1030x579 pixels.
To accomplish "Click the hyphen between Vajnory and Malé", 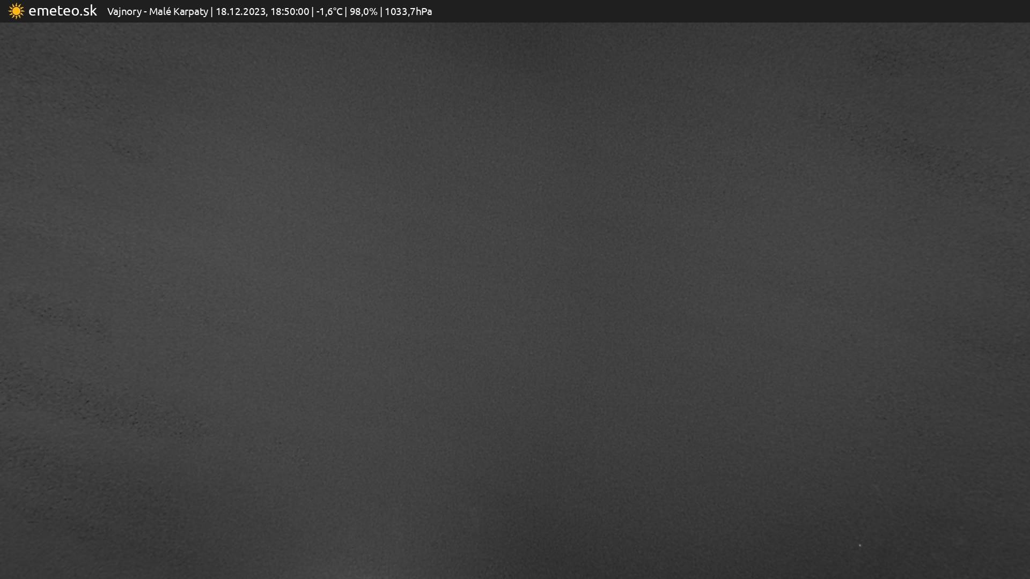I will pyautogui.click(x=145, y=12).
